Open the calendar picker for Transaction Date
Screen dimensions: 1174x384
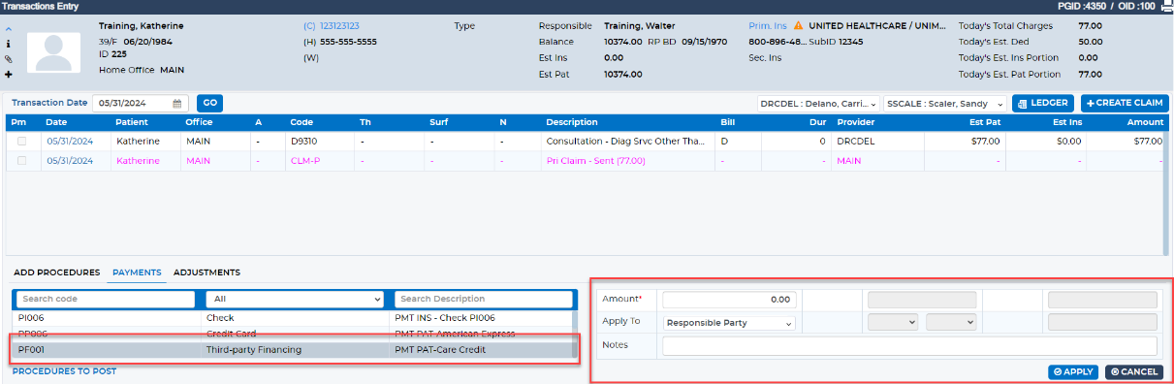pos(177,104)
